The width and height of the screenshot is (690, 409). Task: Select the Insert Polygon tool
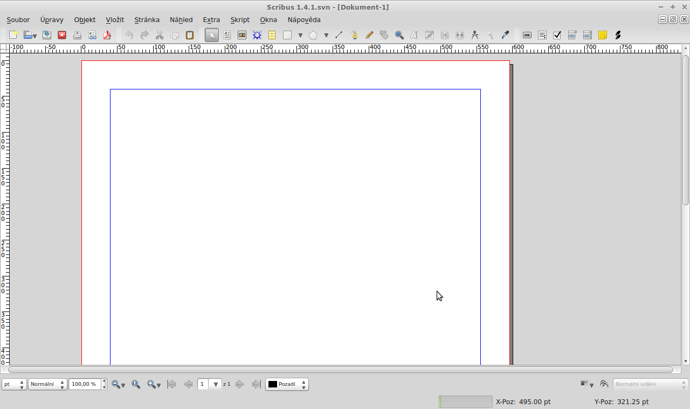(313, 35)
